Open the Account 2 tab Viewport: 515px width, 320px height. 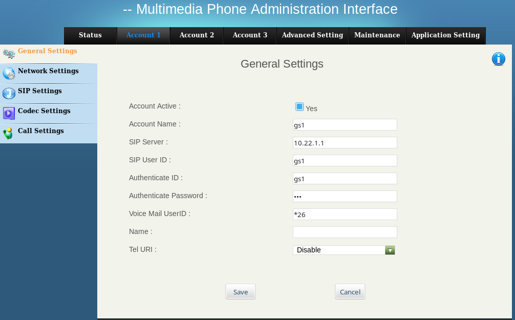197,35
